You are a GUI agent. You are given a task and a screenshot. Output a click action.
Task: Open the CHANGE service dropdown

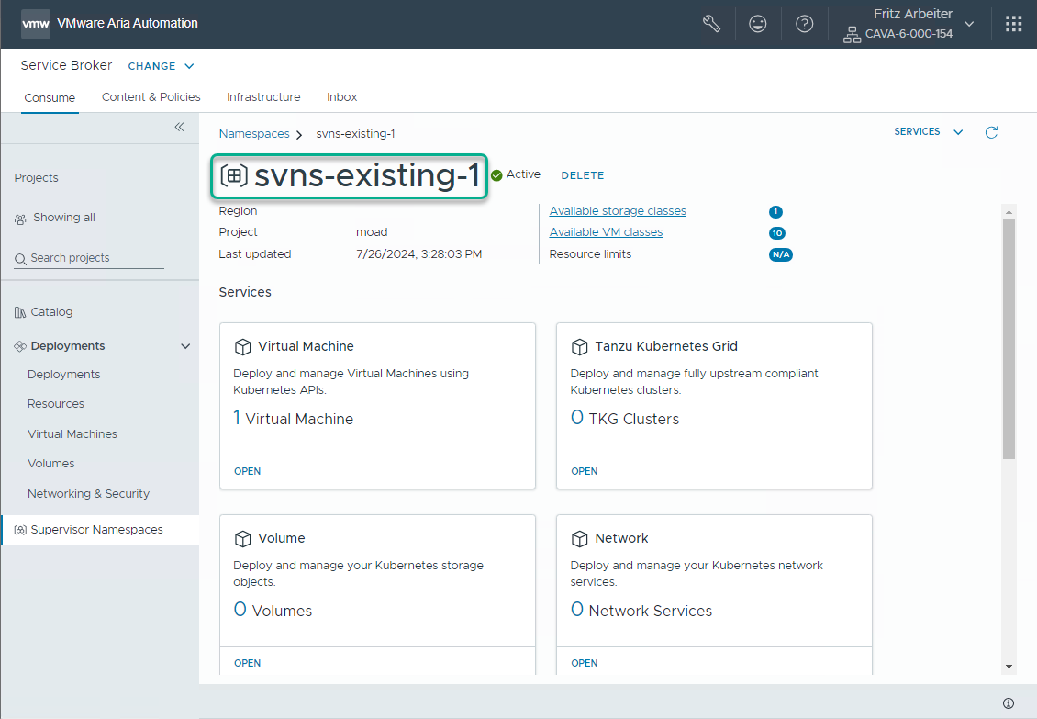pos(161,66)
